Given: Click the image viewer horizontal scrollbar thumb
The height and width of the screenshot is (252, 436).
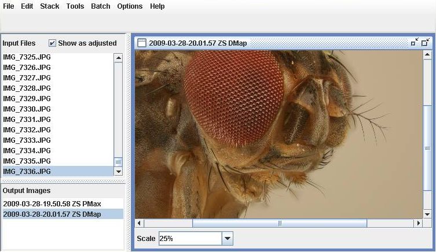Looking at the screenshot, I should tap(280, 223).
